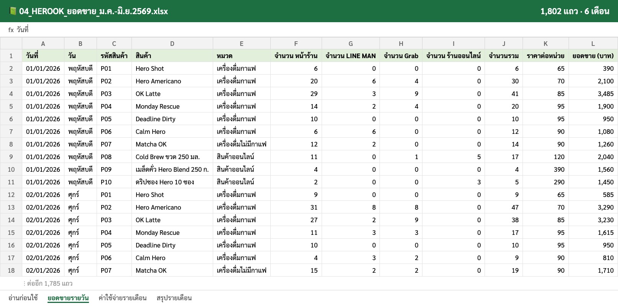Click the หมวด header cell

(242, 56)
